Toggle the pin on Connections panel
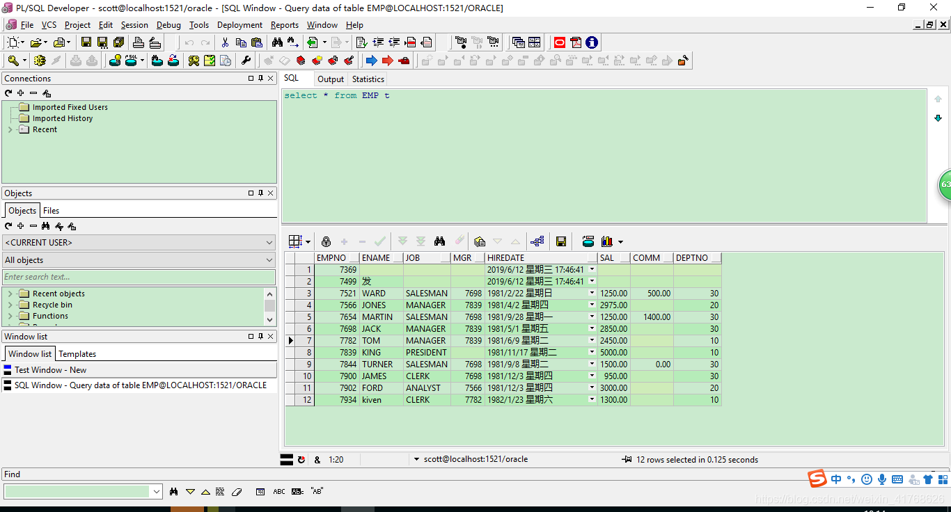951x512 pixels. [261, 79]
